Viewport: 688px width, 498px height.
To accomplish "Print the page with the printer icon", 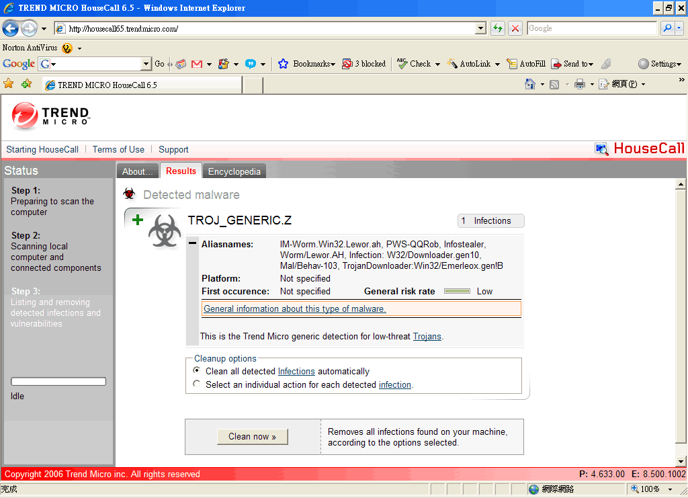I will tap(580, 84).
